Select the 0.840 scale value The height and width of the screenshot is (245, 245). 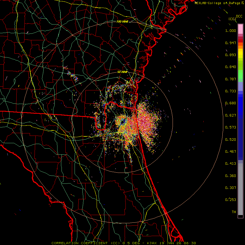[231, 67]
